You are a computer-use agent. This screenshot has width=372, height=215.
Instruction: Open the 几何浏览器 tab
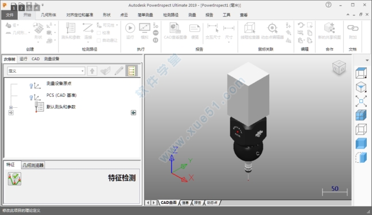click(x=33, y=165)
